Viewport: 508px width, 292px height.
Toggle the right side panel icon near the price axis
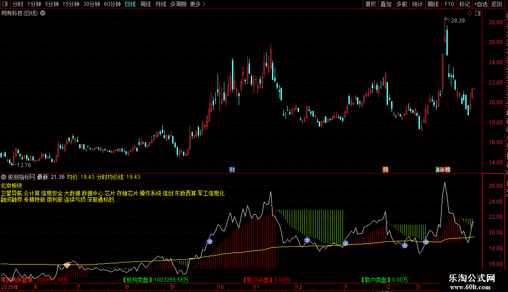(x=478, y=13)
